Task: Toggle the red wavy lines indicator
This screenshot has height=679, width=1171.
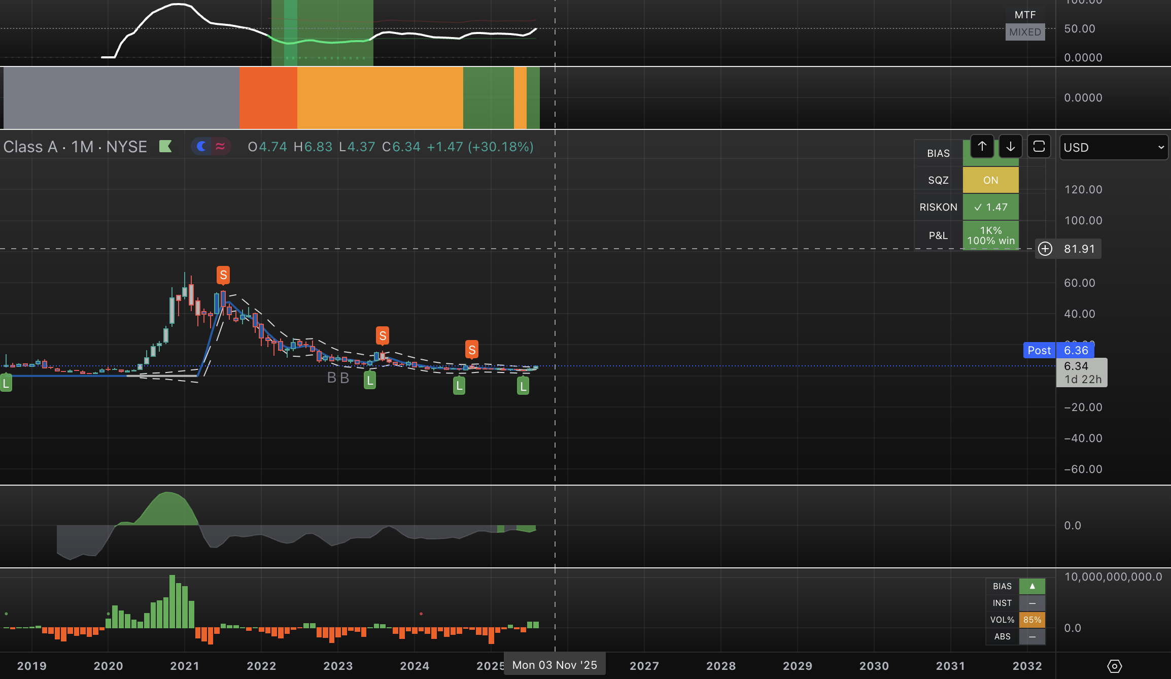Action: point(220,147)
